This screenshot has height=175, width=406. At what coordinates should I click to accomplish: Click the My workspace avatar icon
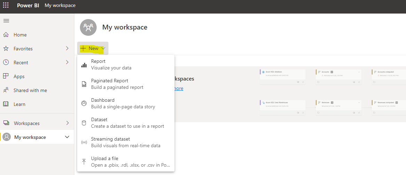[7, 137]
